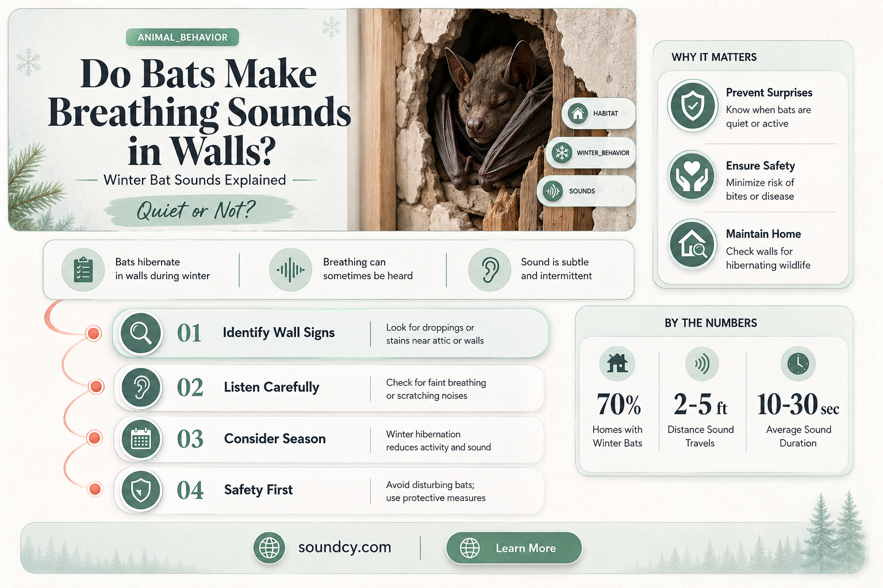Click the timeline dot for step 01
The image size is (883, 588).
93,333
